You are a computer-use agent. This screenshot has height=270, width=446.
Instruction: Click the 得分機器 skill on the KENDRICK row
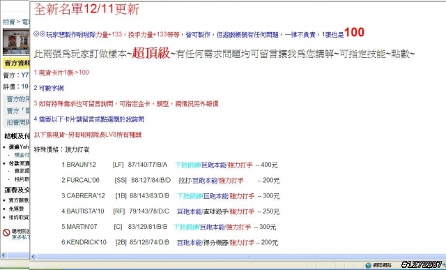(x=215, y=242)
